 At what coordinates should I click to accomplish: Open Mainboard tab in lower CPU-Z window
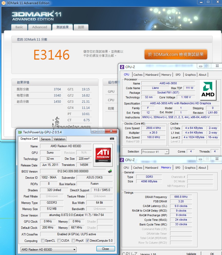tap(152, 168)
